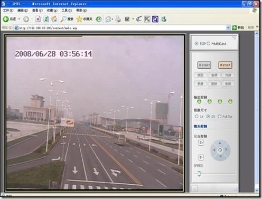Expand the bottom panel corner arrows
Image resolution: width=262 pixels, height=199 pixels.
coord(236,189)
